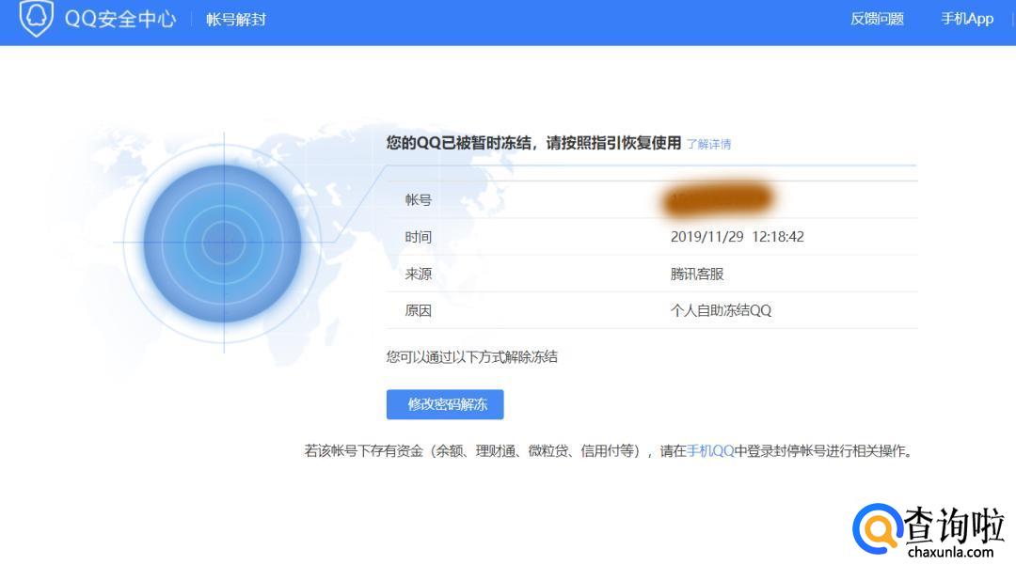Click the QQ Security Center shield logo
This screenshot has height=581, width=1016.
[36, 18]
